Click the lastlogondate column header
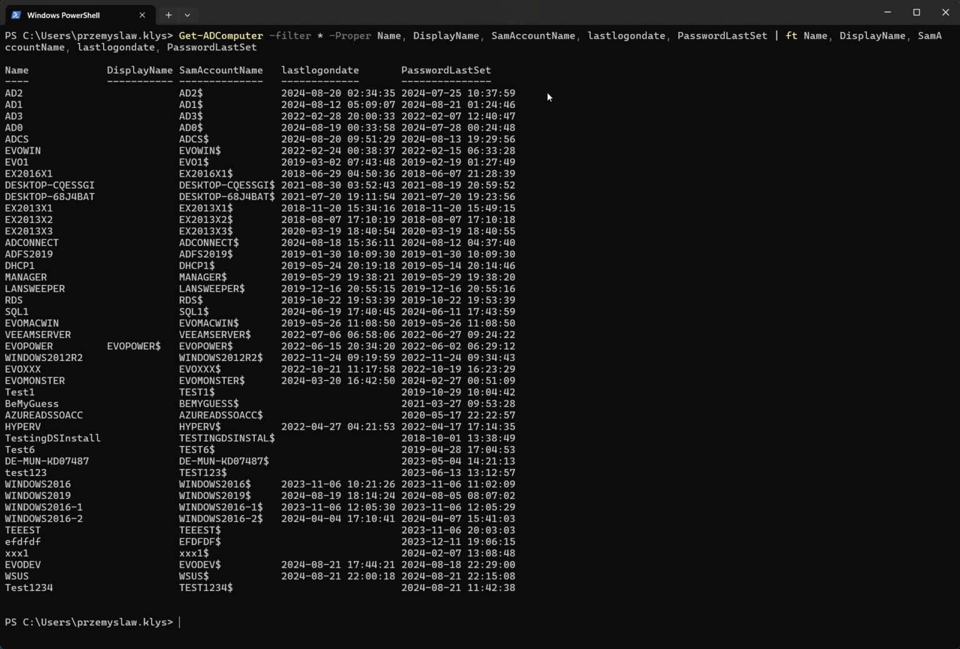Screen dimensions: 960x649 pyautogui.click(x=320, y=70)
